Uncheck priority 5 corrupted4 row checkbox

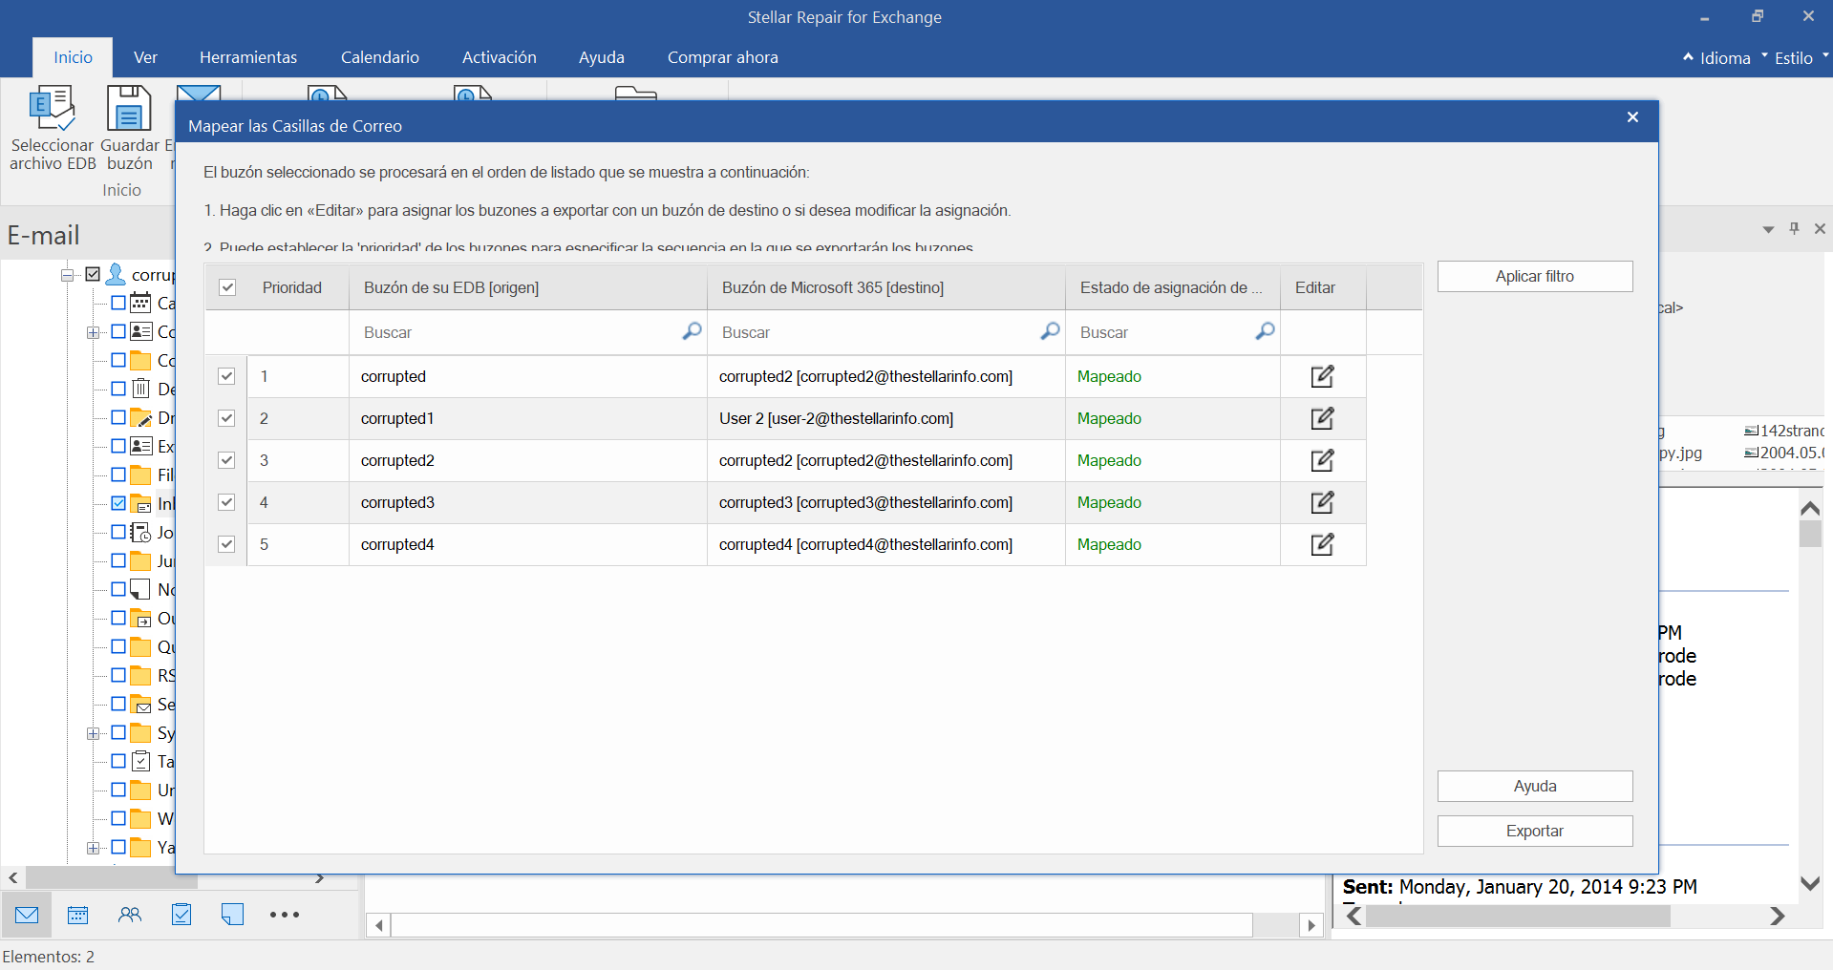[226, 544]
